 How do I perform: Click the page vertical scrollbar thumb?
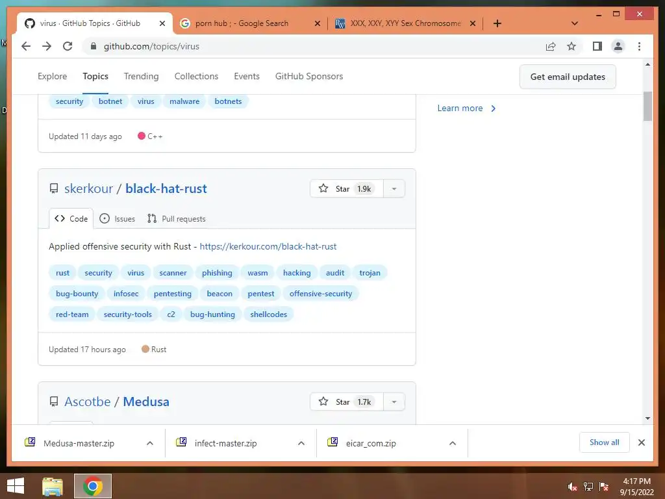[x=647, y=106]
